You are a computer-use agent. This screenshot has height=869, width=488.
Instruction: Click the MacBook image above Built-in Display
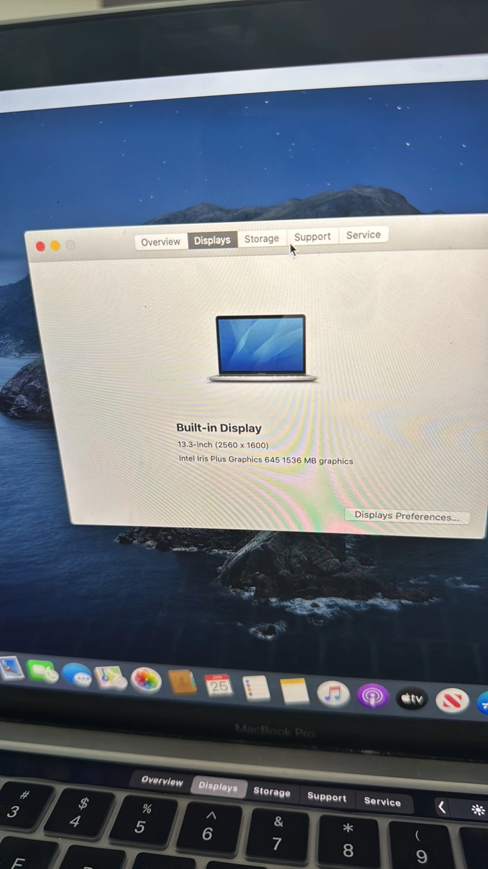(x=261, y=348)
